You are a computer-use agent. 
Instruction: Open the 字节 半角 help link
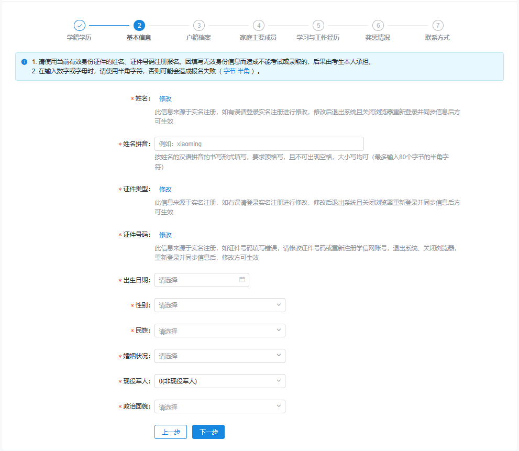coord(236,71)
